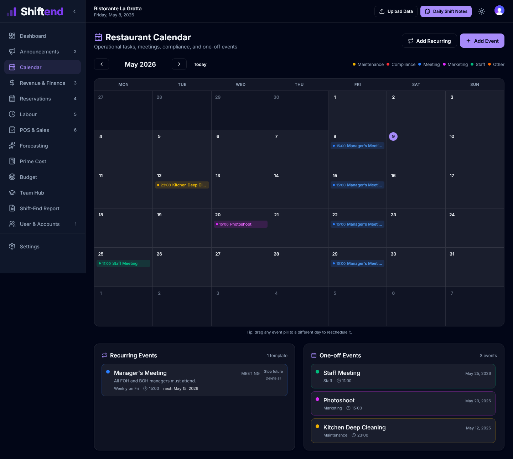Click the Shift-End Report document icon

(x=12, y=208)
